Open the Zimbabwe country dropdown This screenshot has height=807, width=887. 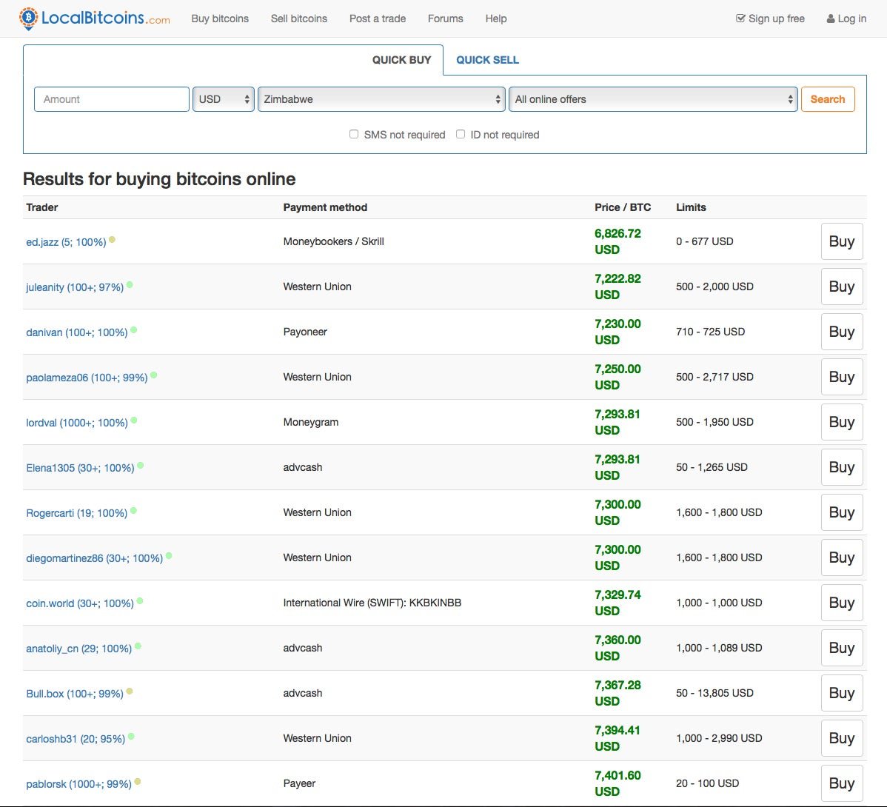(x=381, y=99)
